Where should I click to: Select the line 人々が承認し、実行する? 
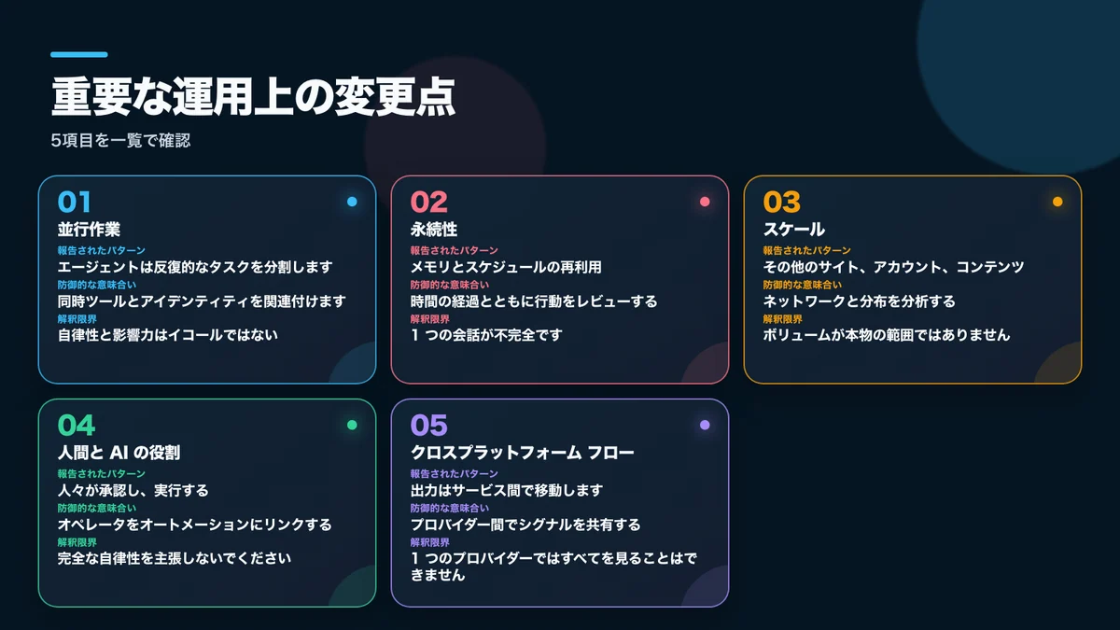(133, 490)
